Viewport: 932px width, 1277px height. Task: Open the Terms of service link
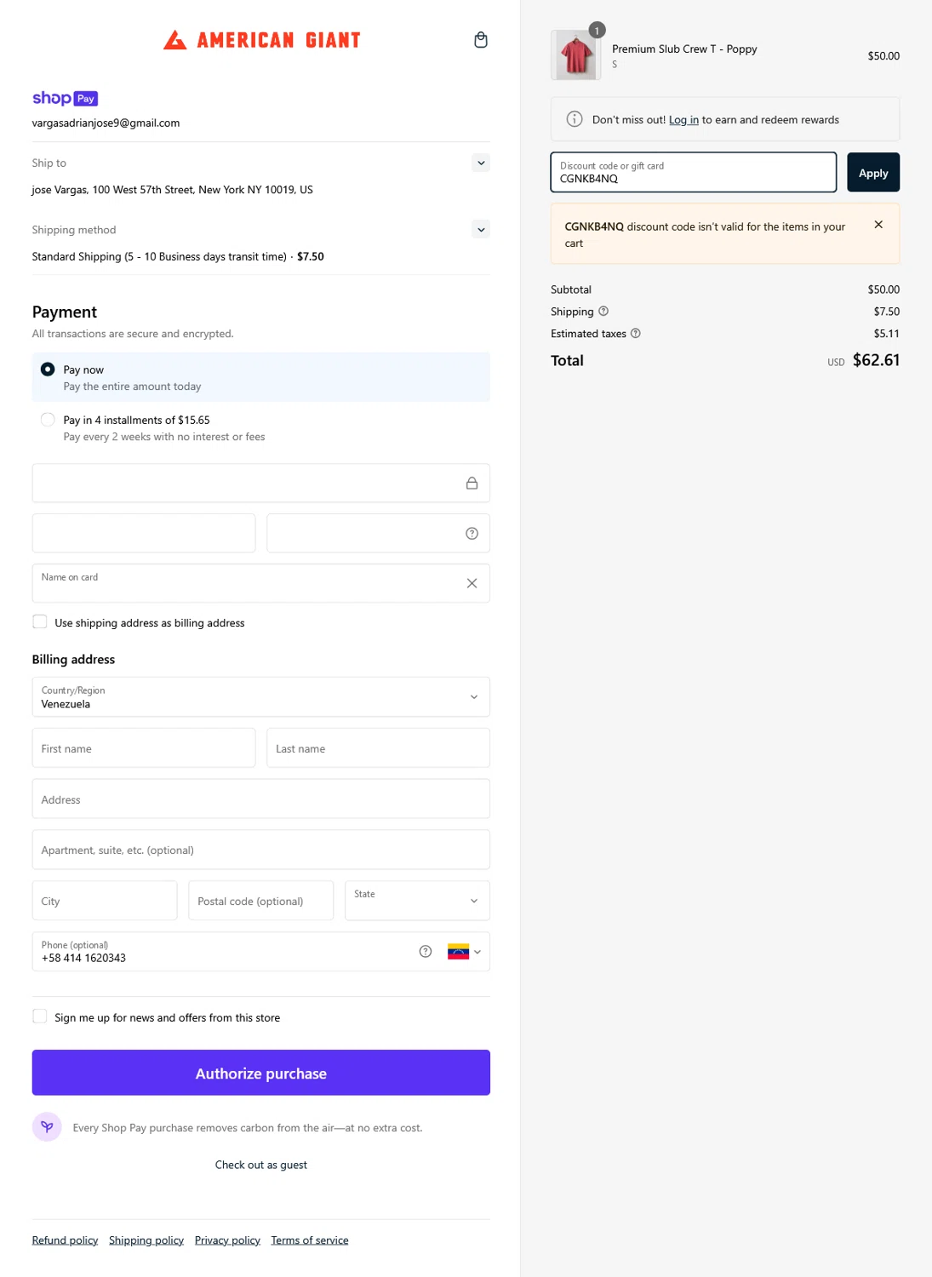point(310,1240)
